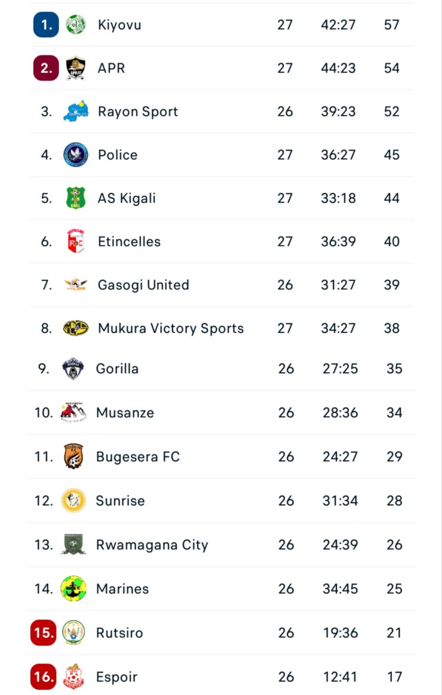
Task: Select the Espoir team name
Action: coord(116,677)
